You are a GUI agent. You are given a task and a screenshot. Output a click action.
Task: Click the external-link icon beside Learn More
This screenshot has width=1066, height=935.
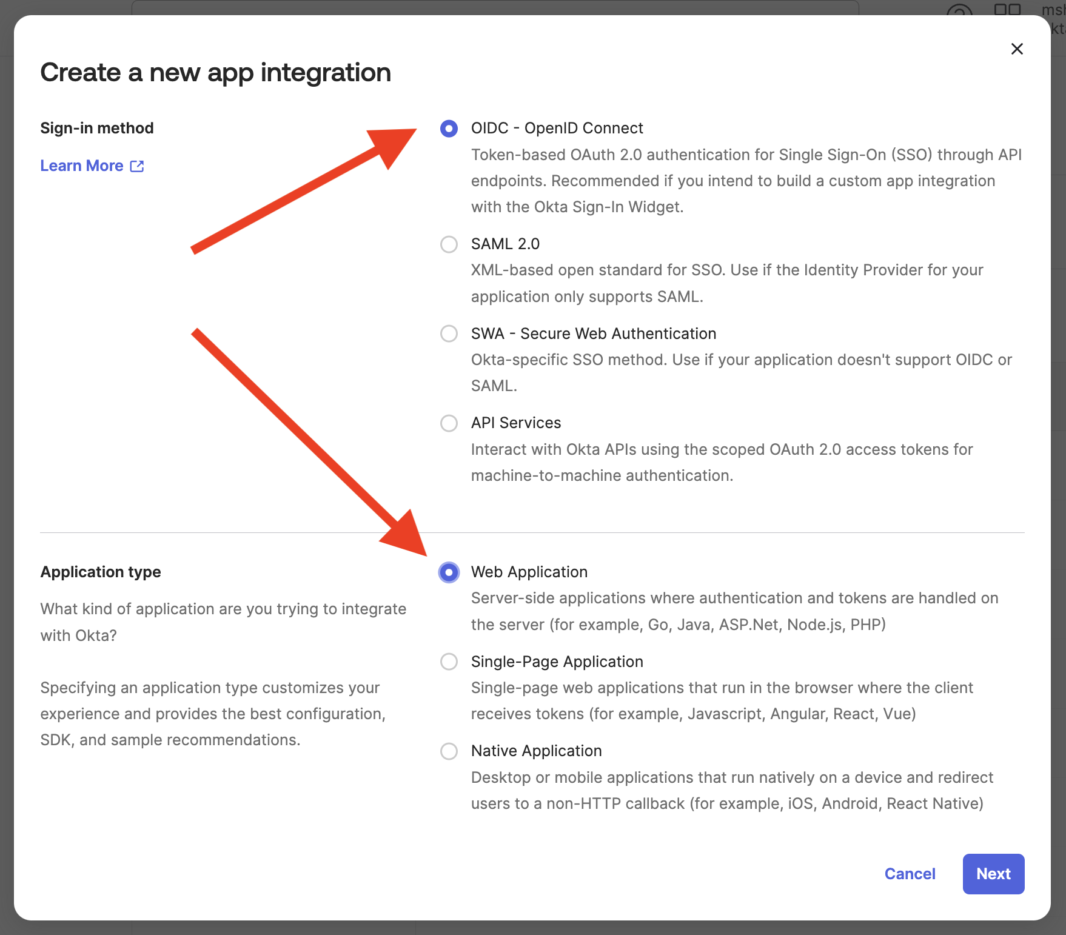click(137, 165)
